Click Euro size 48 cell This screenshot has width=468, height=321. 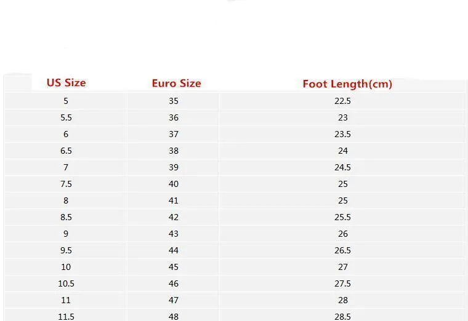(174, 315)
